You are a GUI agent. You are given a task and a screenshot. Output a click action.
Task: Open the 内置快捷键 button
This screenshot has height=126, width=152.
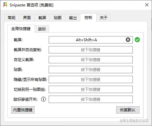point(23,110)
